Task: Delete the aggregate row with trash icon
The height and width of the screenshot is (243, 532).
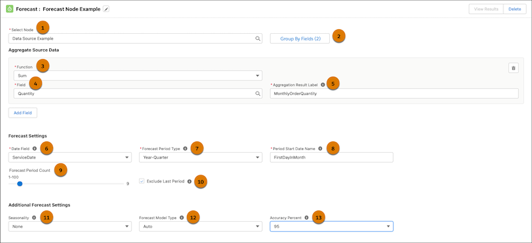Action: (513, 68)
